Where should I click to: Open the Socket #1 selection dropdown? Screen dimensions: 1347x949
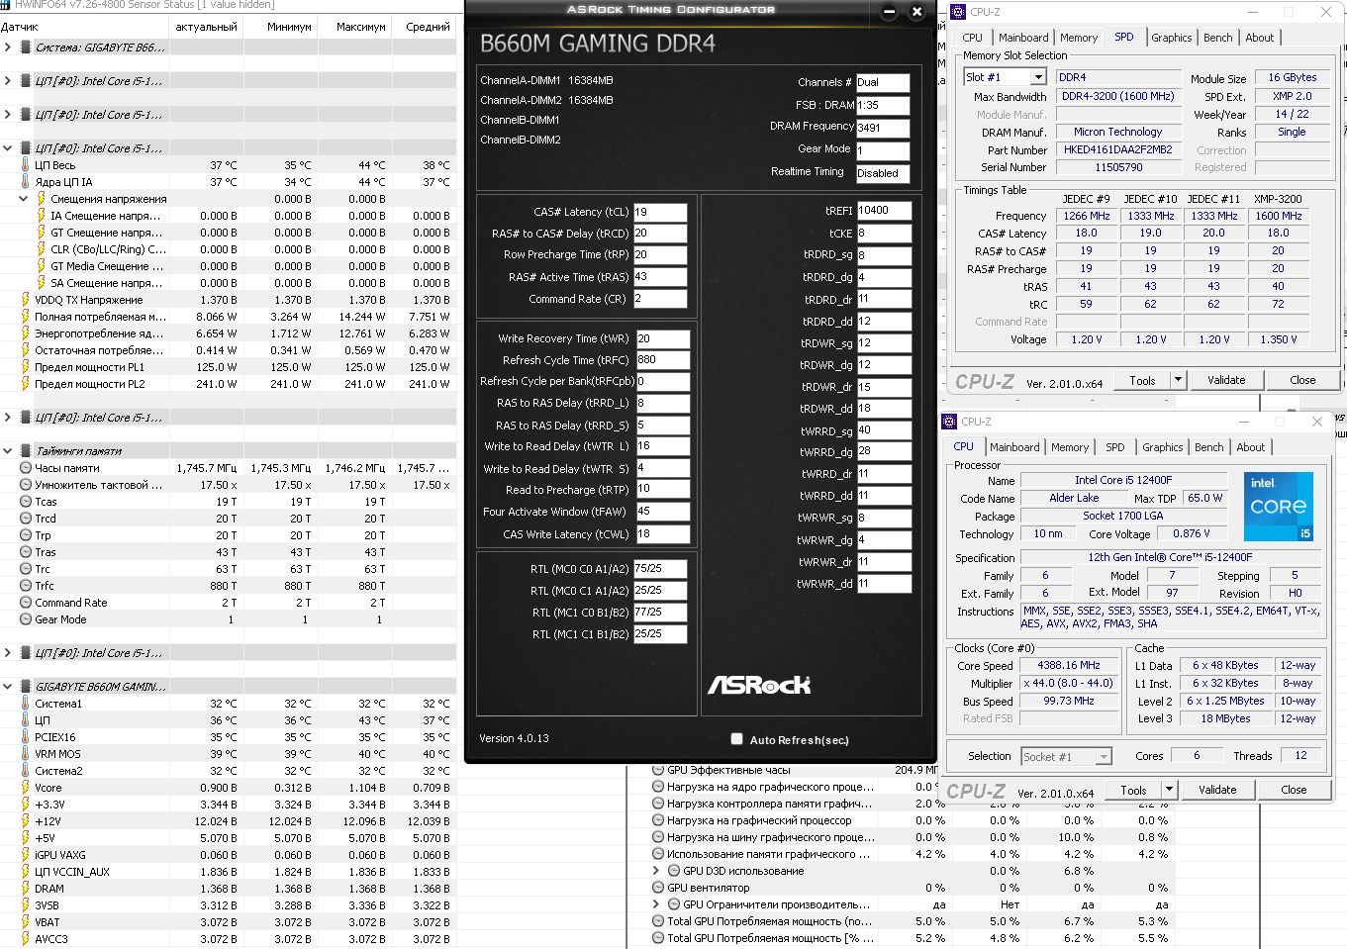tap(1104, 757)
